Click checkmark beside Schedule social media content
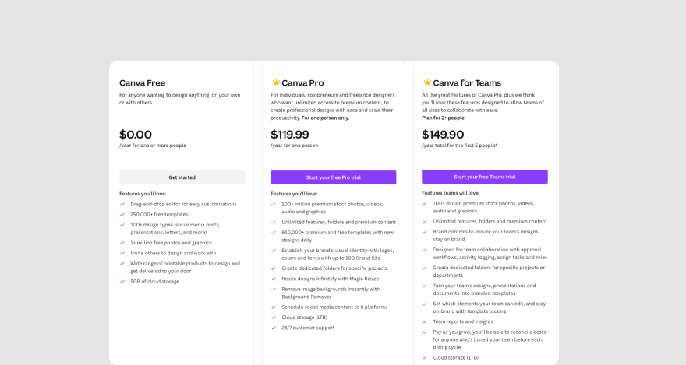The width and height of the screenshot is (686, 365). [274, 307]
